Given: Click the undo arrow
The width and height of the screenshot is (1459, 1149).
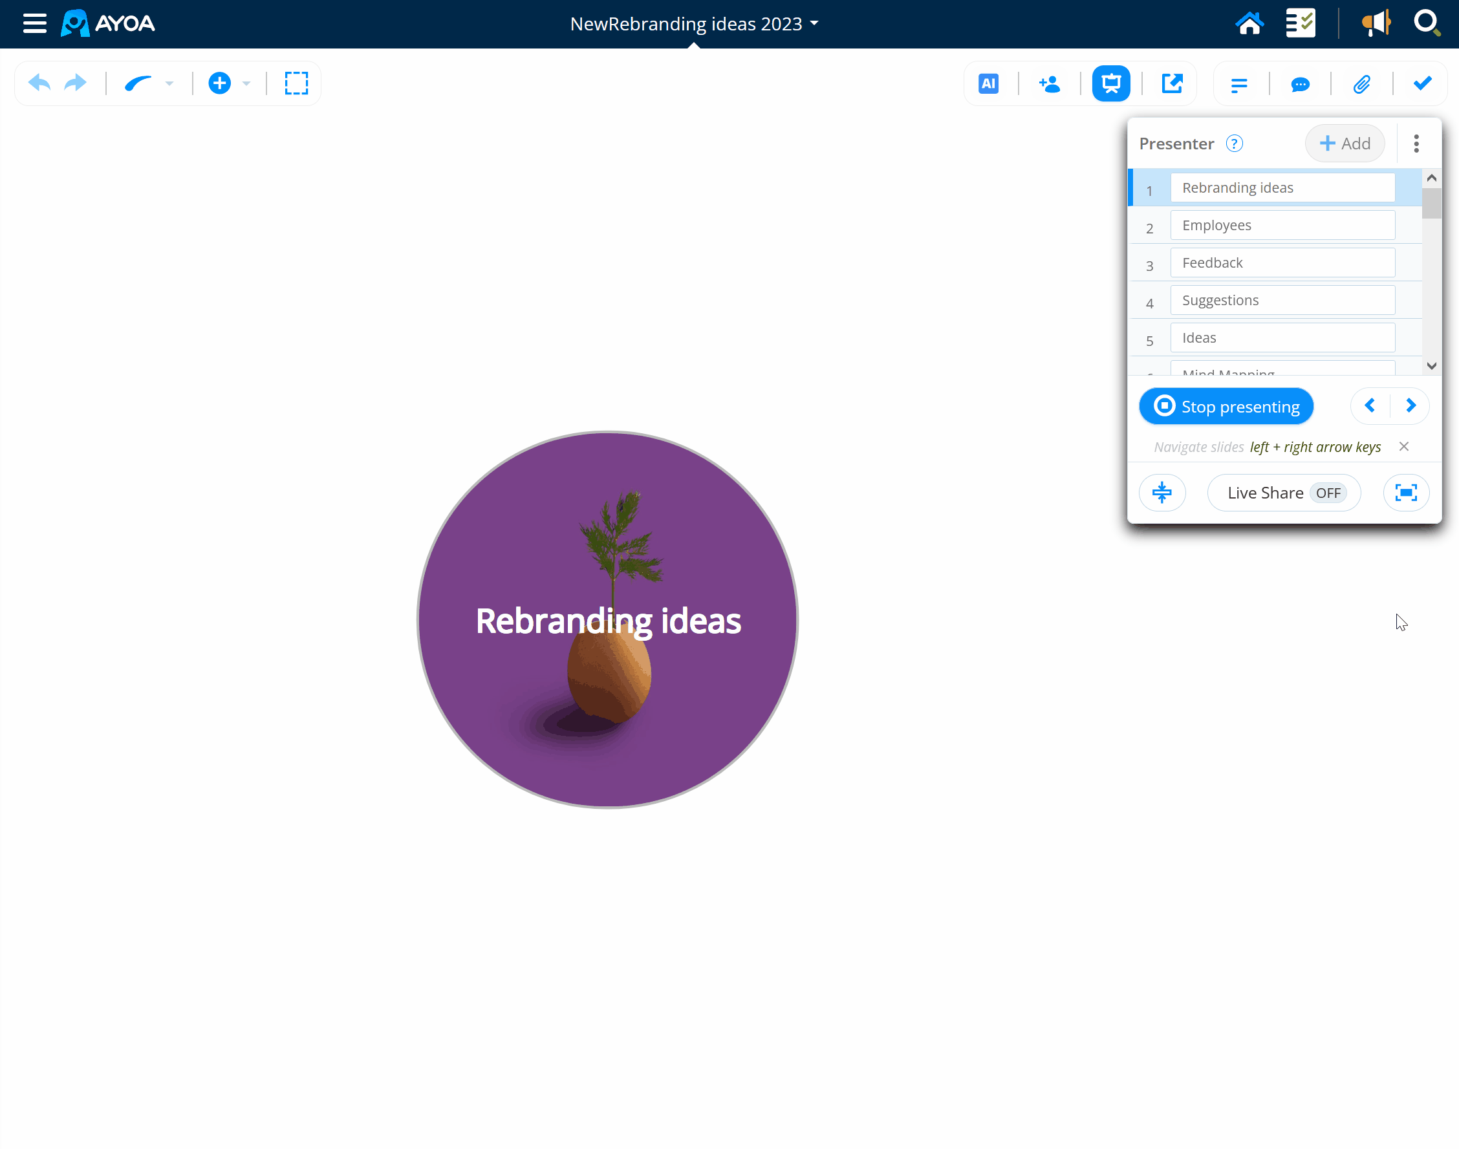Looking at the screenshot, I should click(39, 83).
